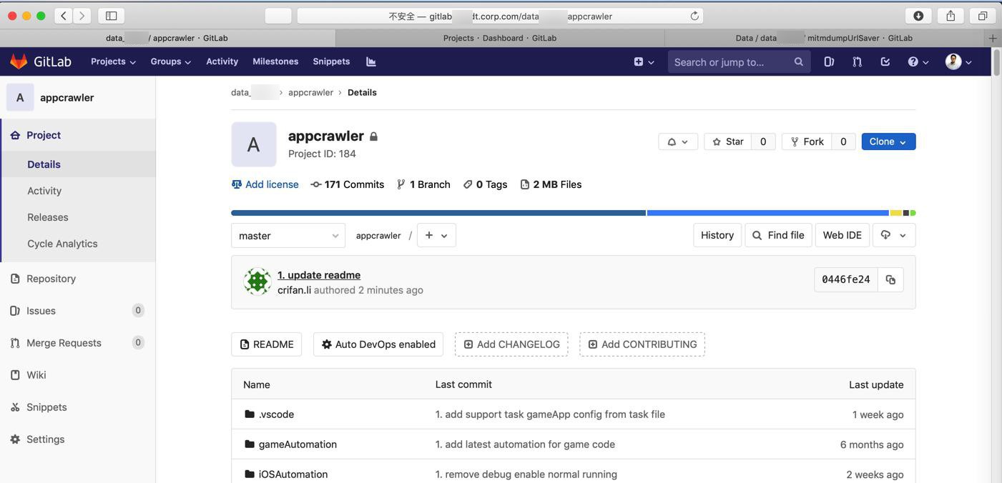Click the History button
This screenshot has height=483, width=1002.
click(x=717, y=235)
